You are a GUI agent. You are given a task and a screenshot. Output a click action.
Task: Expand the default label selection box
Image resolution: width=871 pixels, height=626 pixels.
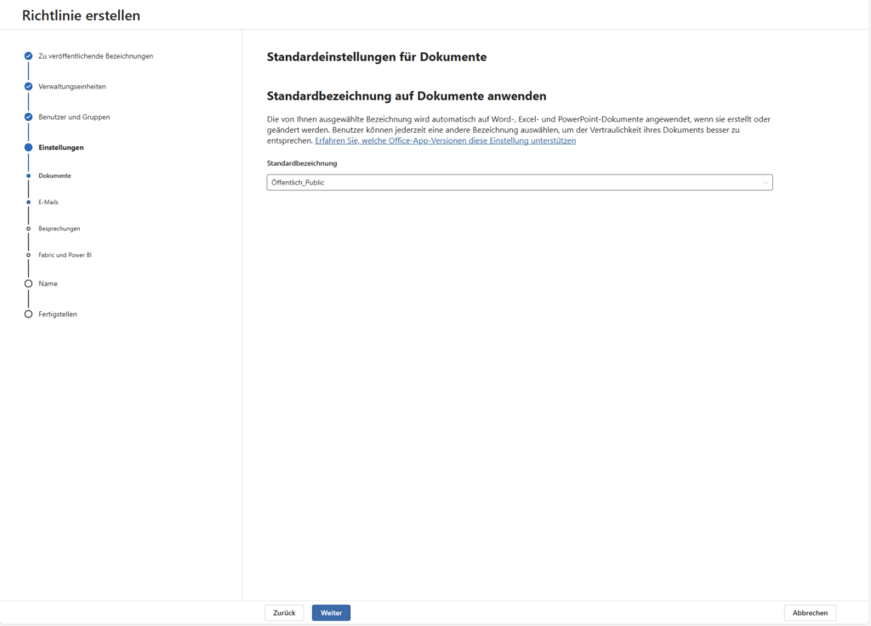click(519, 182)
